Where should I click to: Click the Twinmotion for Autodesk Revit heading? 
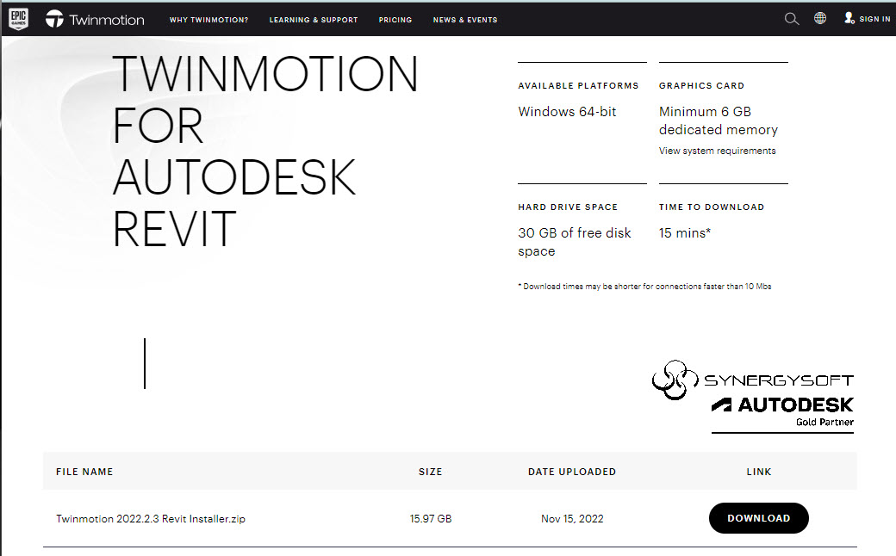click(265, 151)
